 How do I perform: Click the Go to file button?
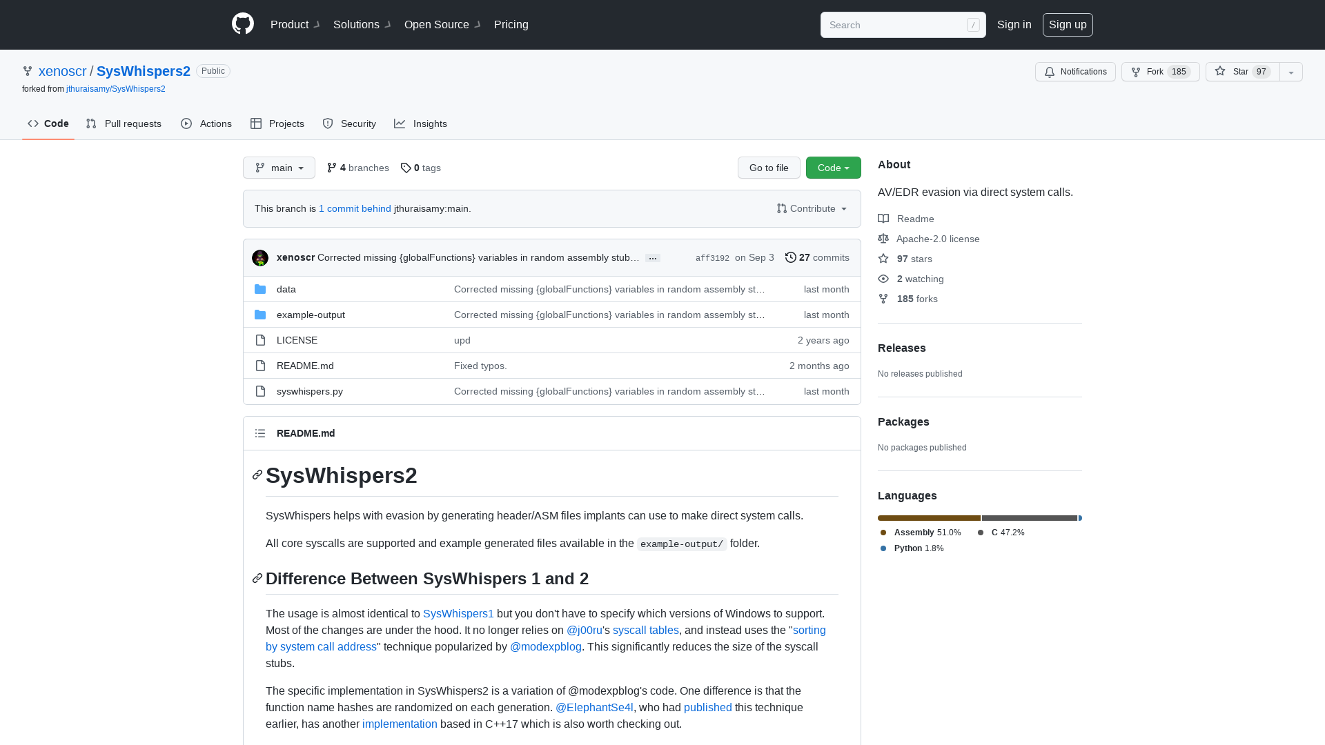(x=769, y=168)
